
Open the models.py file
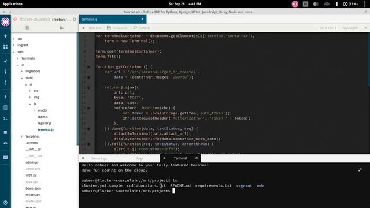point(33,195)
